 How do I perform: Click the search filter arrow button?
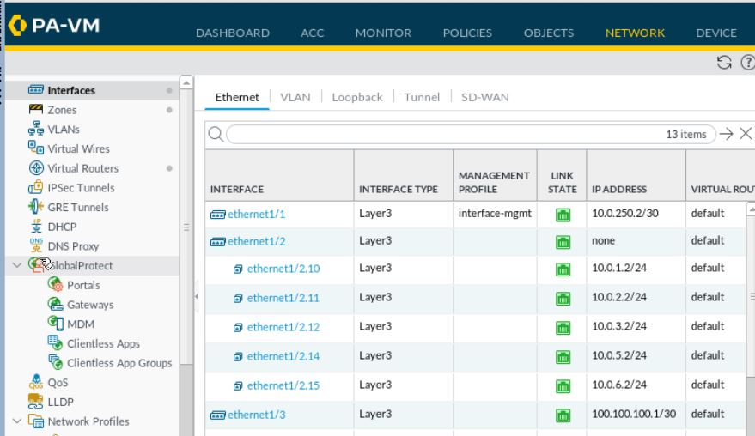727,134
